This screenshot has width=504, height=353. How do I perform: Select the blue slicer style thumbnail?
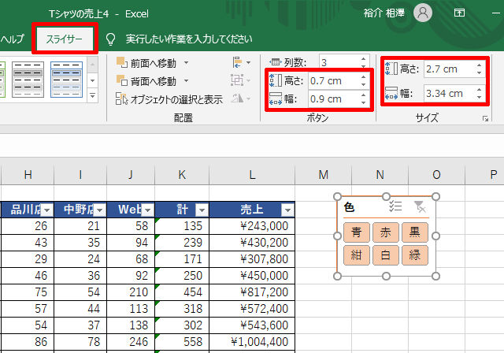[x=66, y=80]
